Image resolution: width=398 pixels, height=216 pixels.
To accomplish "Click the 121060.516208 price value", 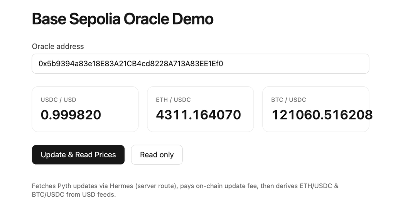I will pos(322,115).
